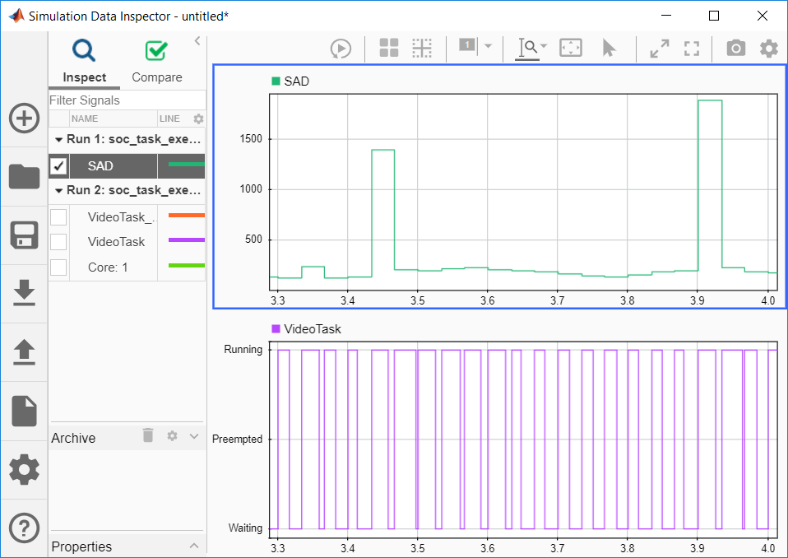Click the purple VideoTask line swatch
This screenshot has width=788, height=558.
click(187, 239)
